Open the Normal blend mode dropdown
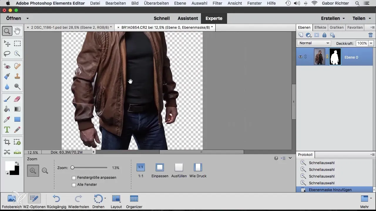The image size is (376, 211). click(x=314, y=43)
